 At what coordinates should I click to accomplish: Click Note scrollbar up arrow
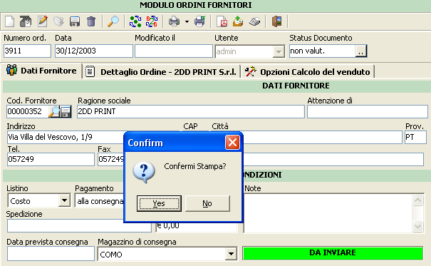coord(417,200)
